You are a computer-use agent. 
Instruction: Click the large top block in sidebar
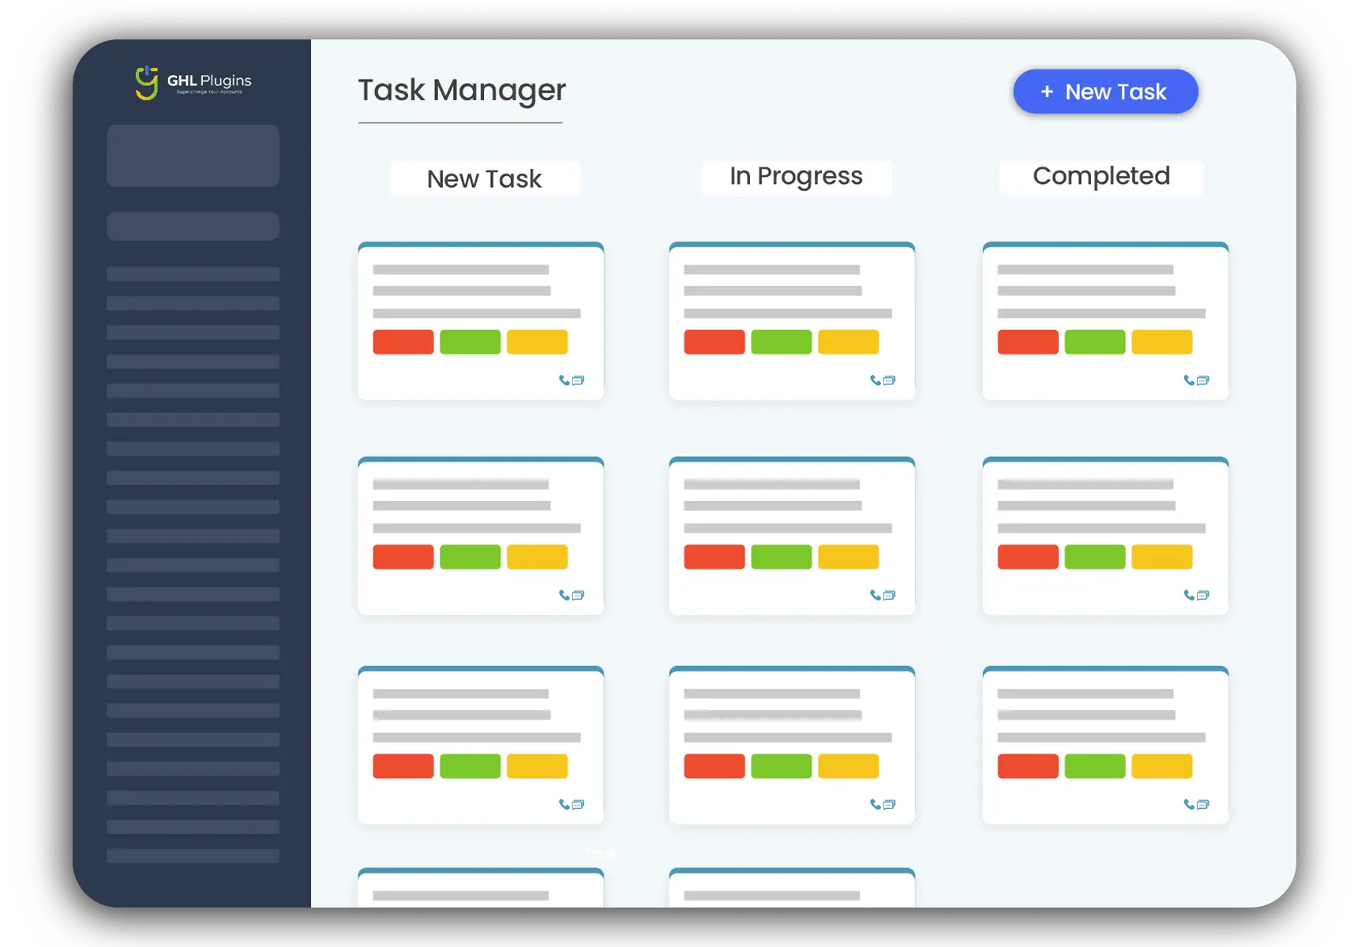(193, 155)
